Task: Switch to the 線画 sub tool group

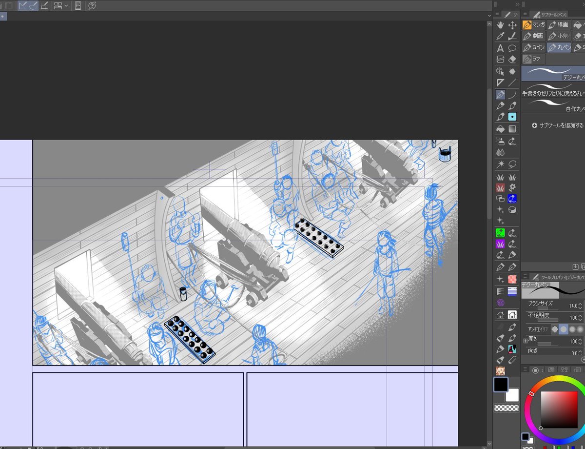Action: pyautogui.click(x=558, y=24)
